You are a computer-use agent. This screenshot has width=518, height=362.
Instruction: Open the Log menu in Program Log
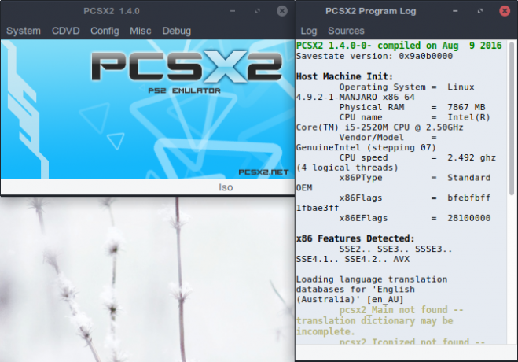click(x=309, y=31)
